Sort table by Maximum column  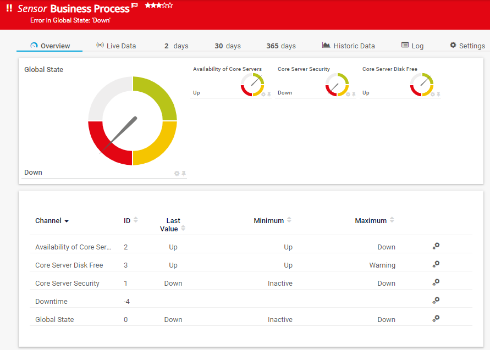click(375, 220)
